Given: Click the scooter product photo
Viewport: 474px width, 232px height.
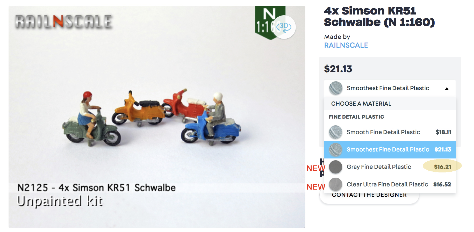Looking at the screenshot, I should coord(153,119).
